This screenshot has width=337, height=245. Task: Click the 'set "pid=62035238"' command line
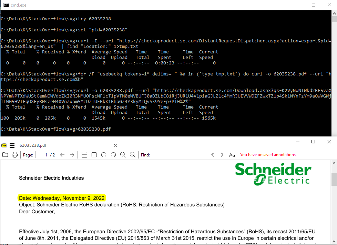pos(64,30)
